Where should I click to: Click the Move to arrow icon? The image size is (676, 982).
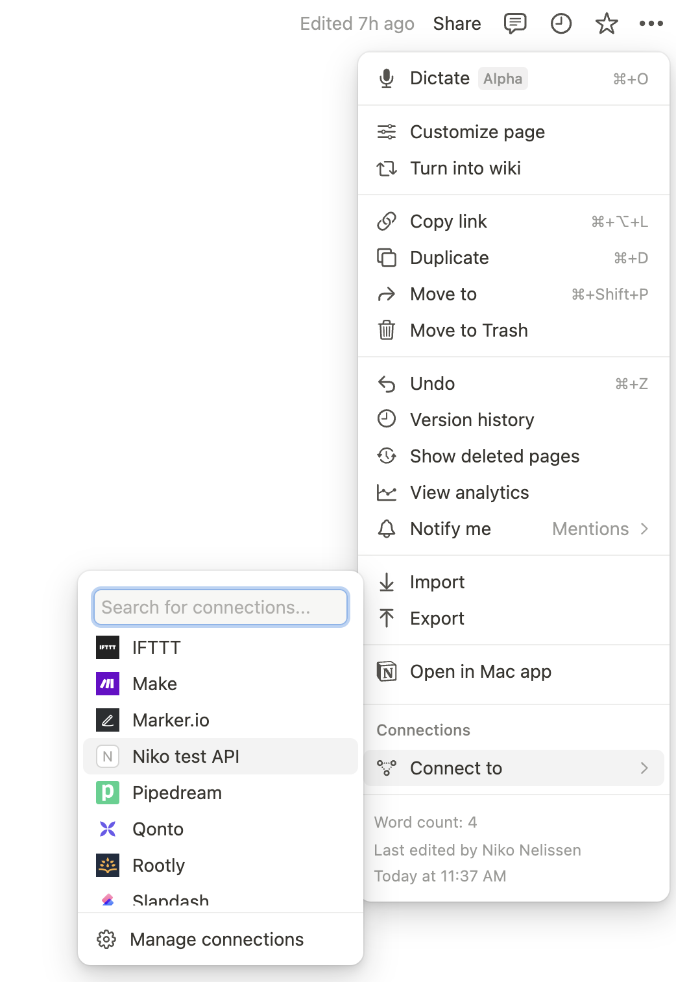387,294
